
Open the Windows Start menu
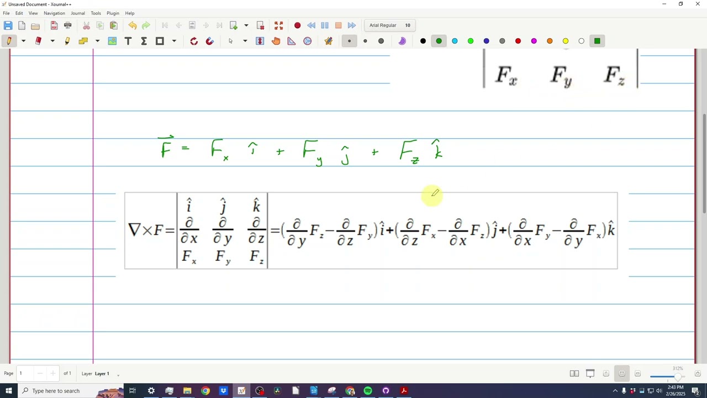[x=9, y=391]
